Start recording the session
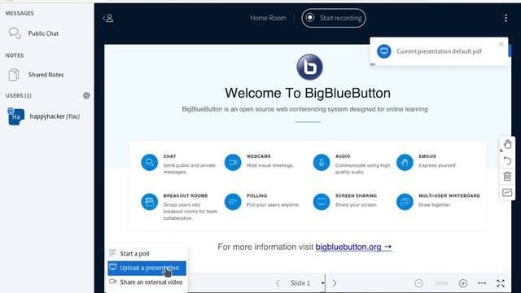Viewport: 521px width, 293px height. pyautogui.click(x=334, y=18)
